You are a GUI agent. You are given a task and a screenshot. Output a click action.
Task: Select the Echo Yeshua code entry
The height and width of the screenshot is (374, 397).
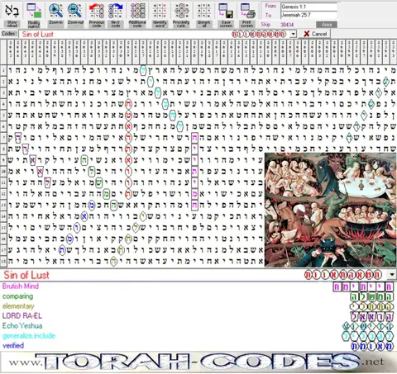[x=22, y=326]
